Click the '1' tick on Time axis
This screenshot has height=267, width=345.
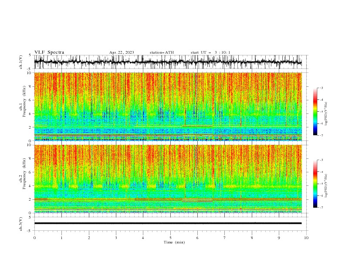click(x=61, y=238)
